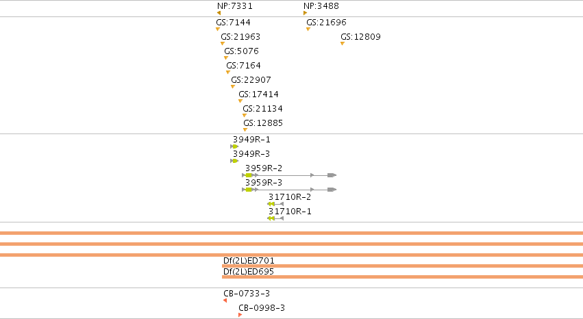This screenshot has height=319, width=583.
Task: Click the NP:7331 insertion marker triangle
Action: [x=219, y=13]
